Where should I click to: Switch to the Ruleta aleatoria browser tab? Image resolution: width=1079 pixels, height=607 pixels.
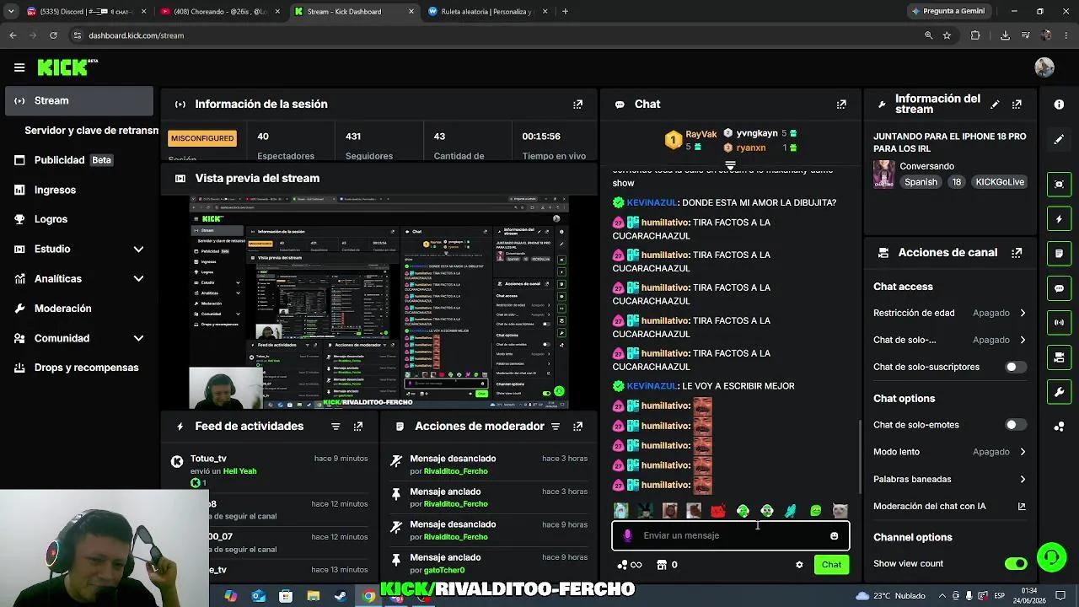(x=487, y=12)
